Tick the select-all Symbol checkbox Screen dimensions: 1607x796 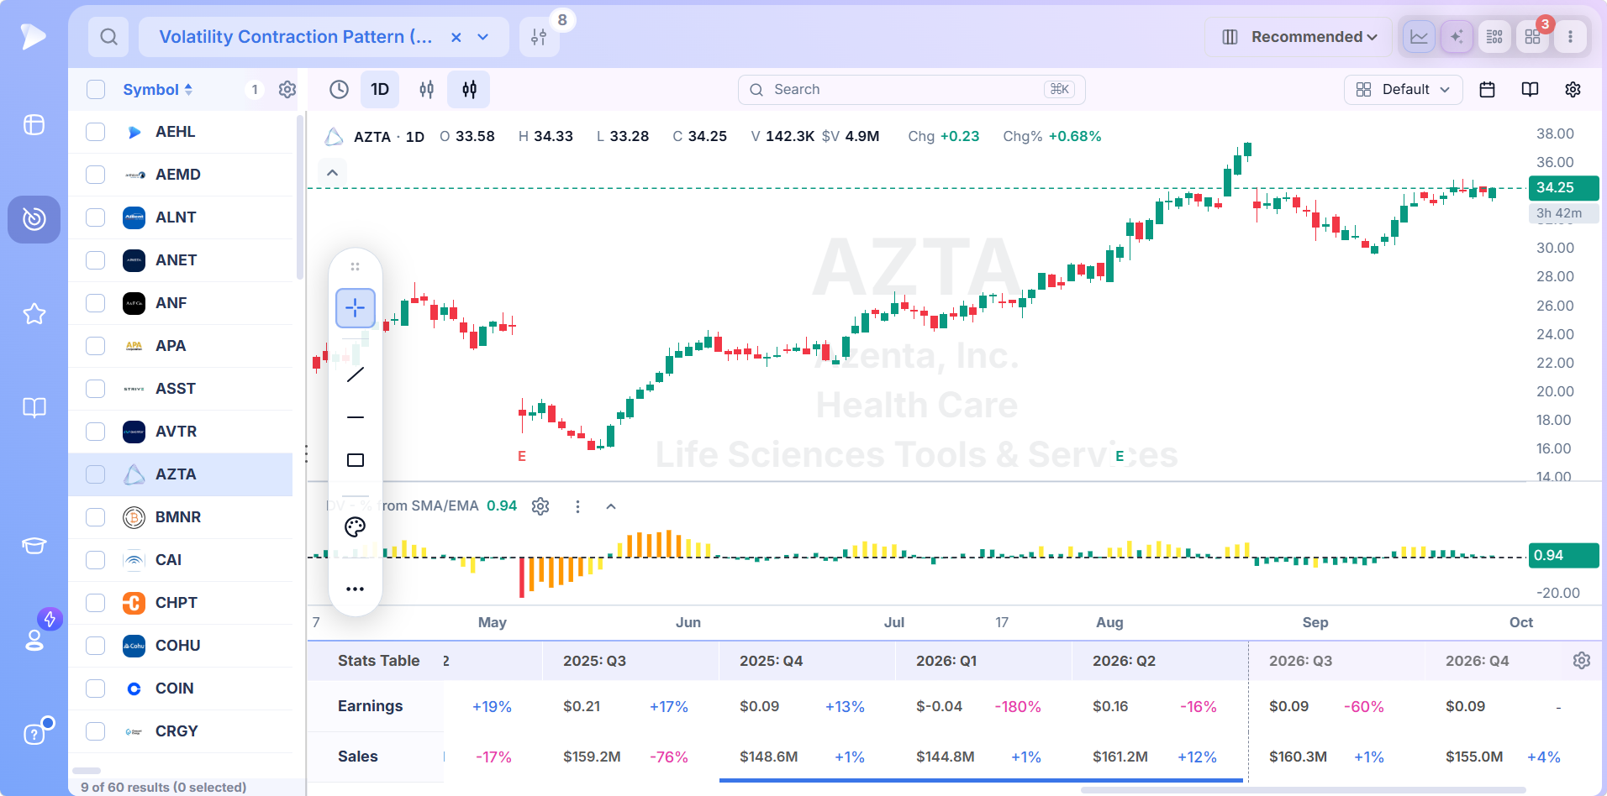(x=96, y=90)
